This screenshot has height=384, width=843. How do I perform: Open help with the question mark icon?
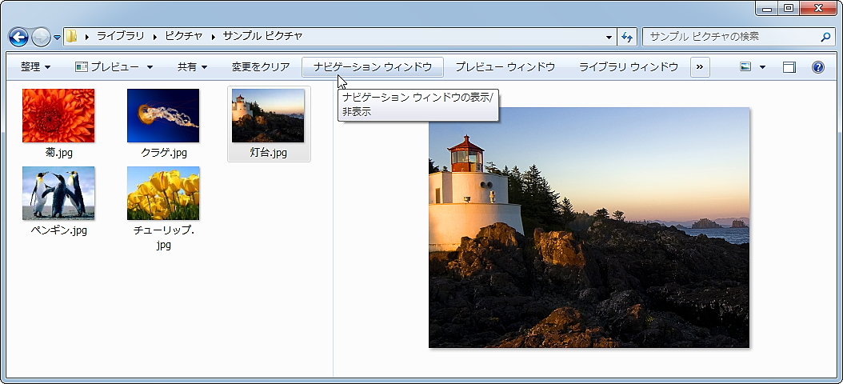pyautogui.click(x=817, y=67)
